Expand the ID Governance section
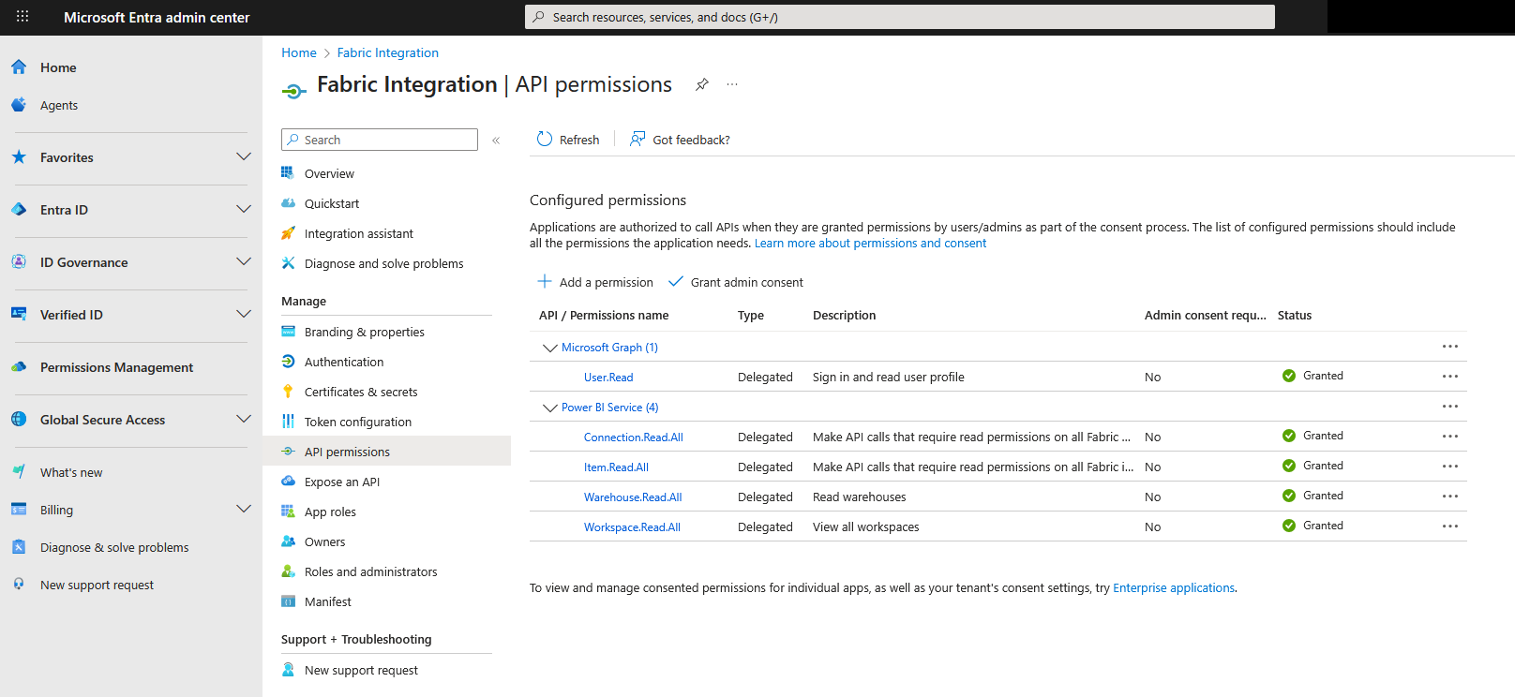This screenshot has width=1515, height=697. (x=243, y=262)
